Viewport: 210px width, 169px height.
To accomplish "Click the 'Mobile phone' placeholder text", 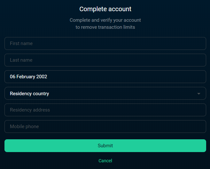I will point(24,127).
